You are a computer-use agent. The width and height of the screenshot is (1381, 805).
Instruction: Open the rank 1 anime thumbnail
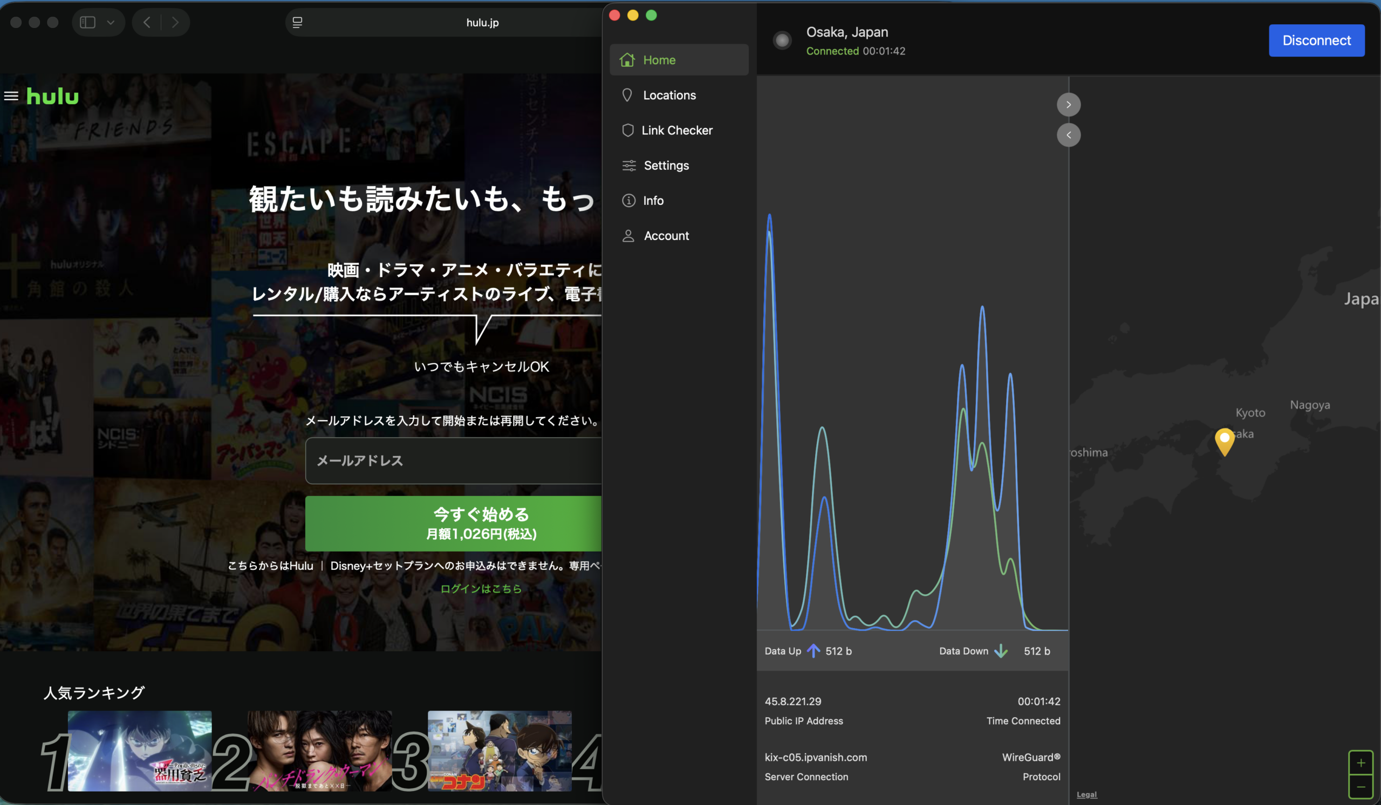[x=139, y=751]
